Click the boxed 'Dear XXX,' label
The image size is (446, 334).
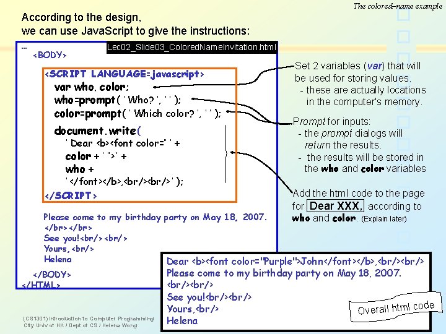[x=336, y=206]
